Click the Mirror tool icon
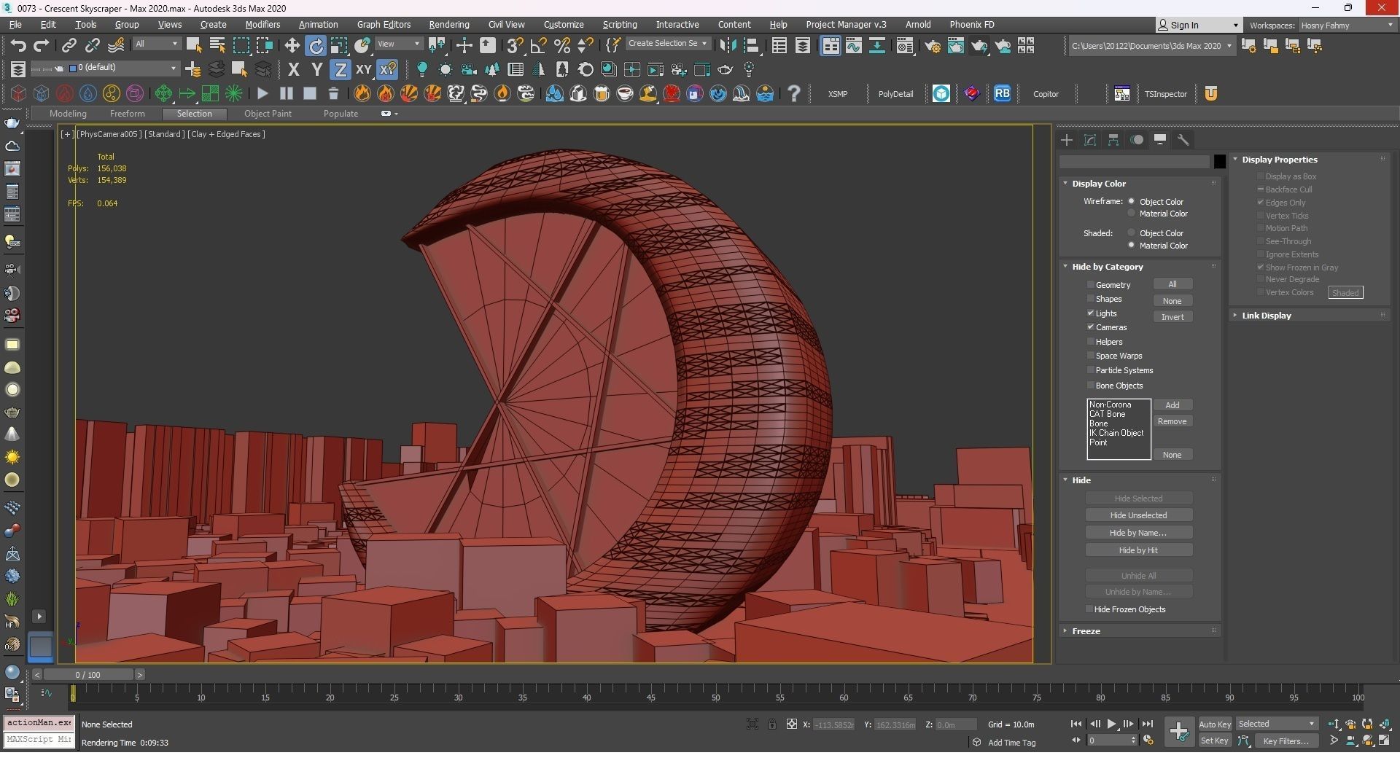 coord(727,46)
